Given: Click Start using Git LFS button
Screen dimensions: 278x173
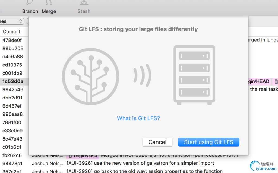Looking at the screenshot, I should pyautogui.click(x=208, y=142).
